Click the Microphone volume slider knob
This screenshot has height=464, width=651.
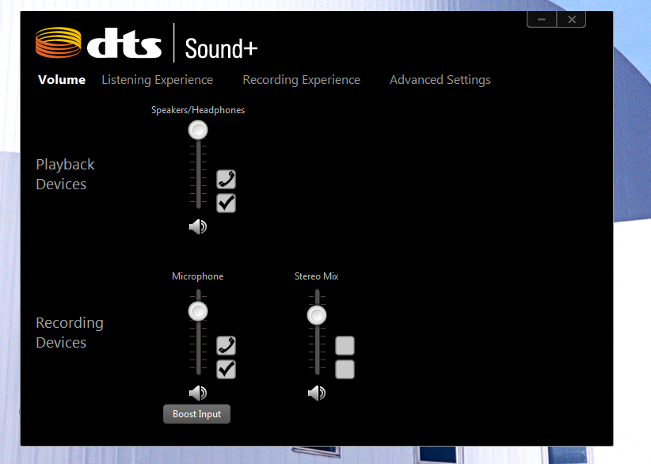click(x=198, y=311)
